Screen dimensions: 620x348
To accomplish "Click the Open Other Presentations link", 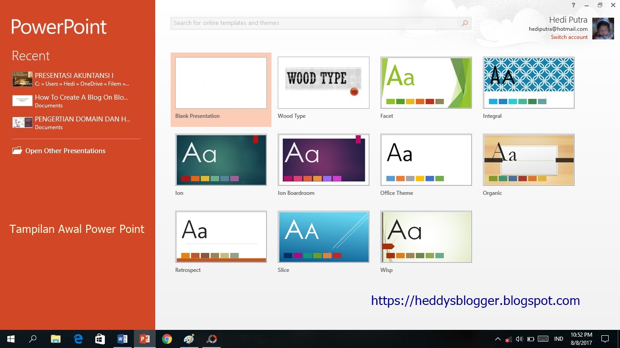I will (x=65, y=151).
